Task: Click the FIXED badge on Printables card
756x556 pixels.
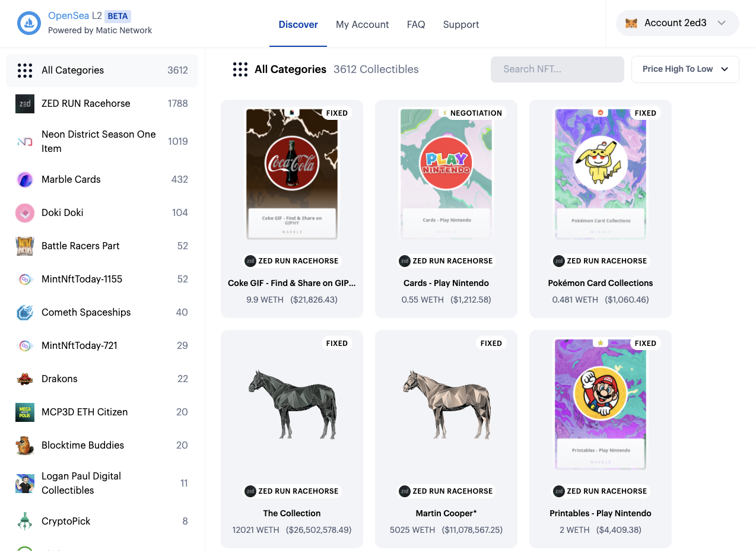Action: (646, 343)
